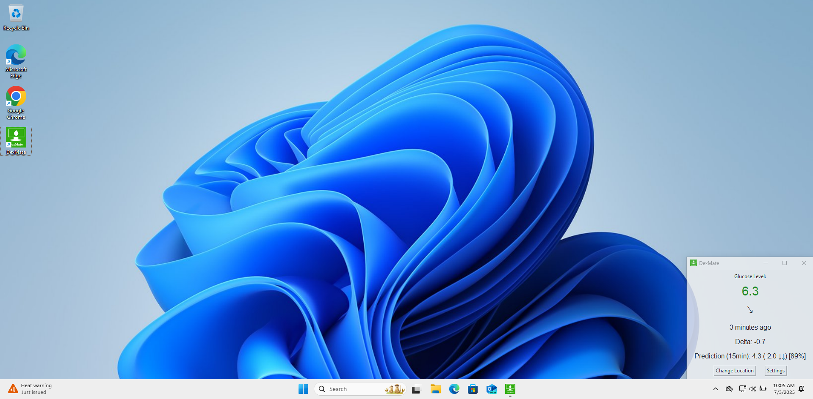
Task: Launch Microsoft Edge from taskbar
Action: pyautogui.click(x=454, y=389)
